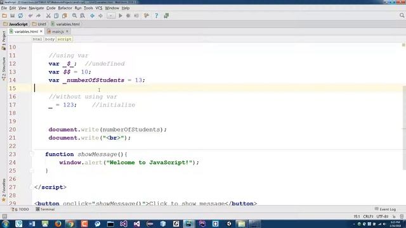The height and width of the screenshot is (228, 406).
Task: Click the Copy toolbar icon
Action: (56, 16)
